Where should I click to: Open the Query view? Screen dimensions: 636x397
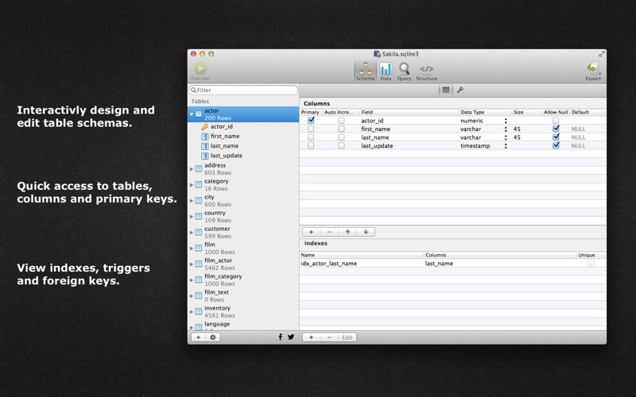[x=404, y=71]
